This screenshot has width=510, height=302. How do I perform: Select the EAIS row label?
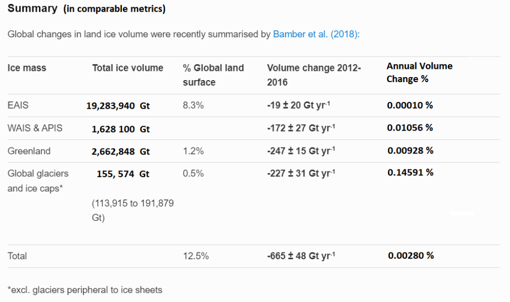18,105
